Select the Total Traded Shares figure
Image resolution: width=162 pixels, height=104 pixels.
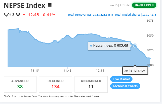click(x=149, y=15)
